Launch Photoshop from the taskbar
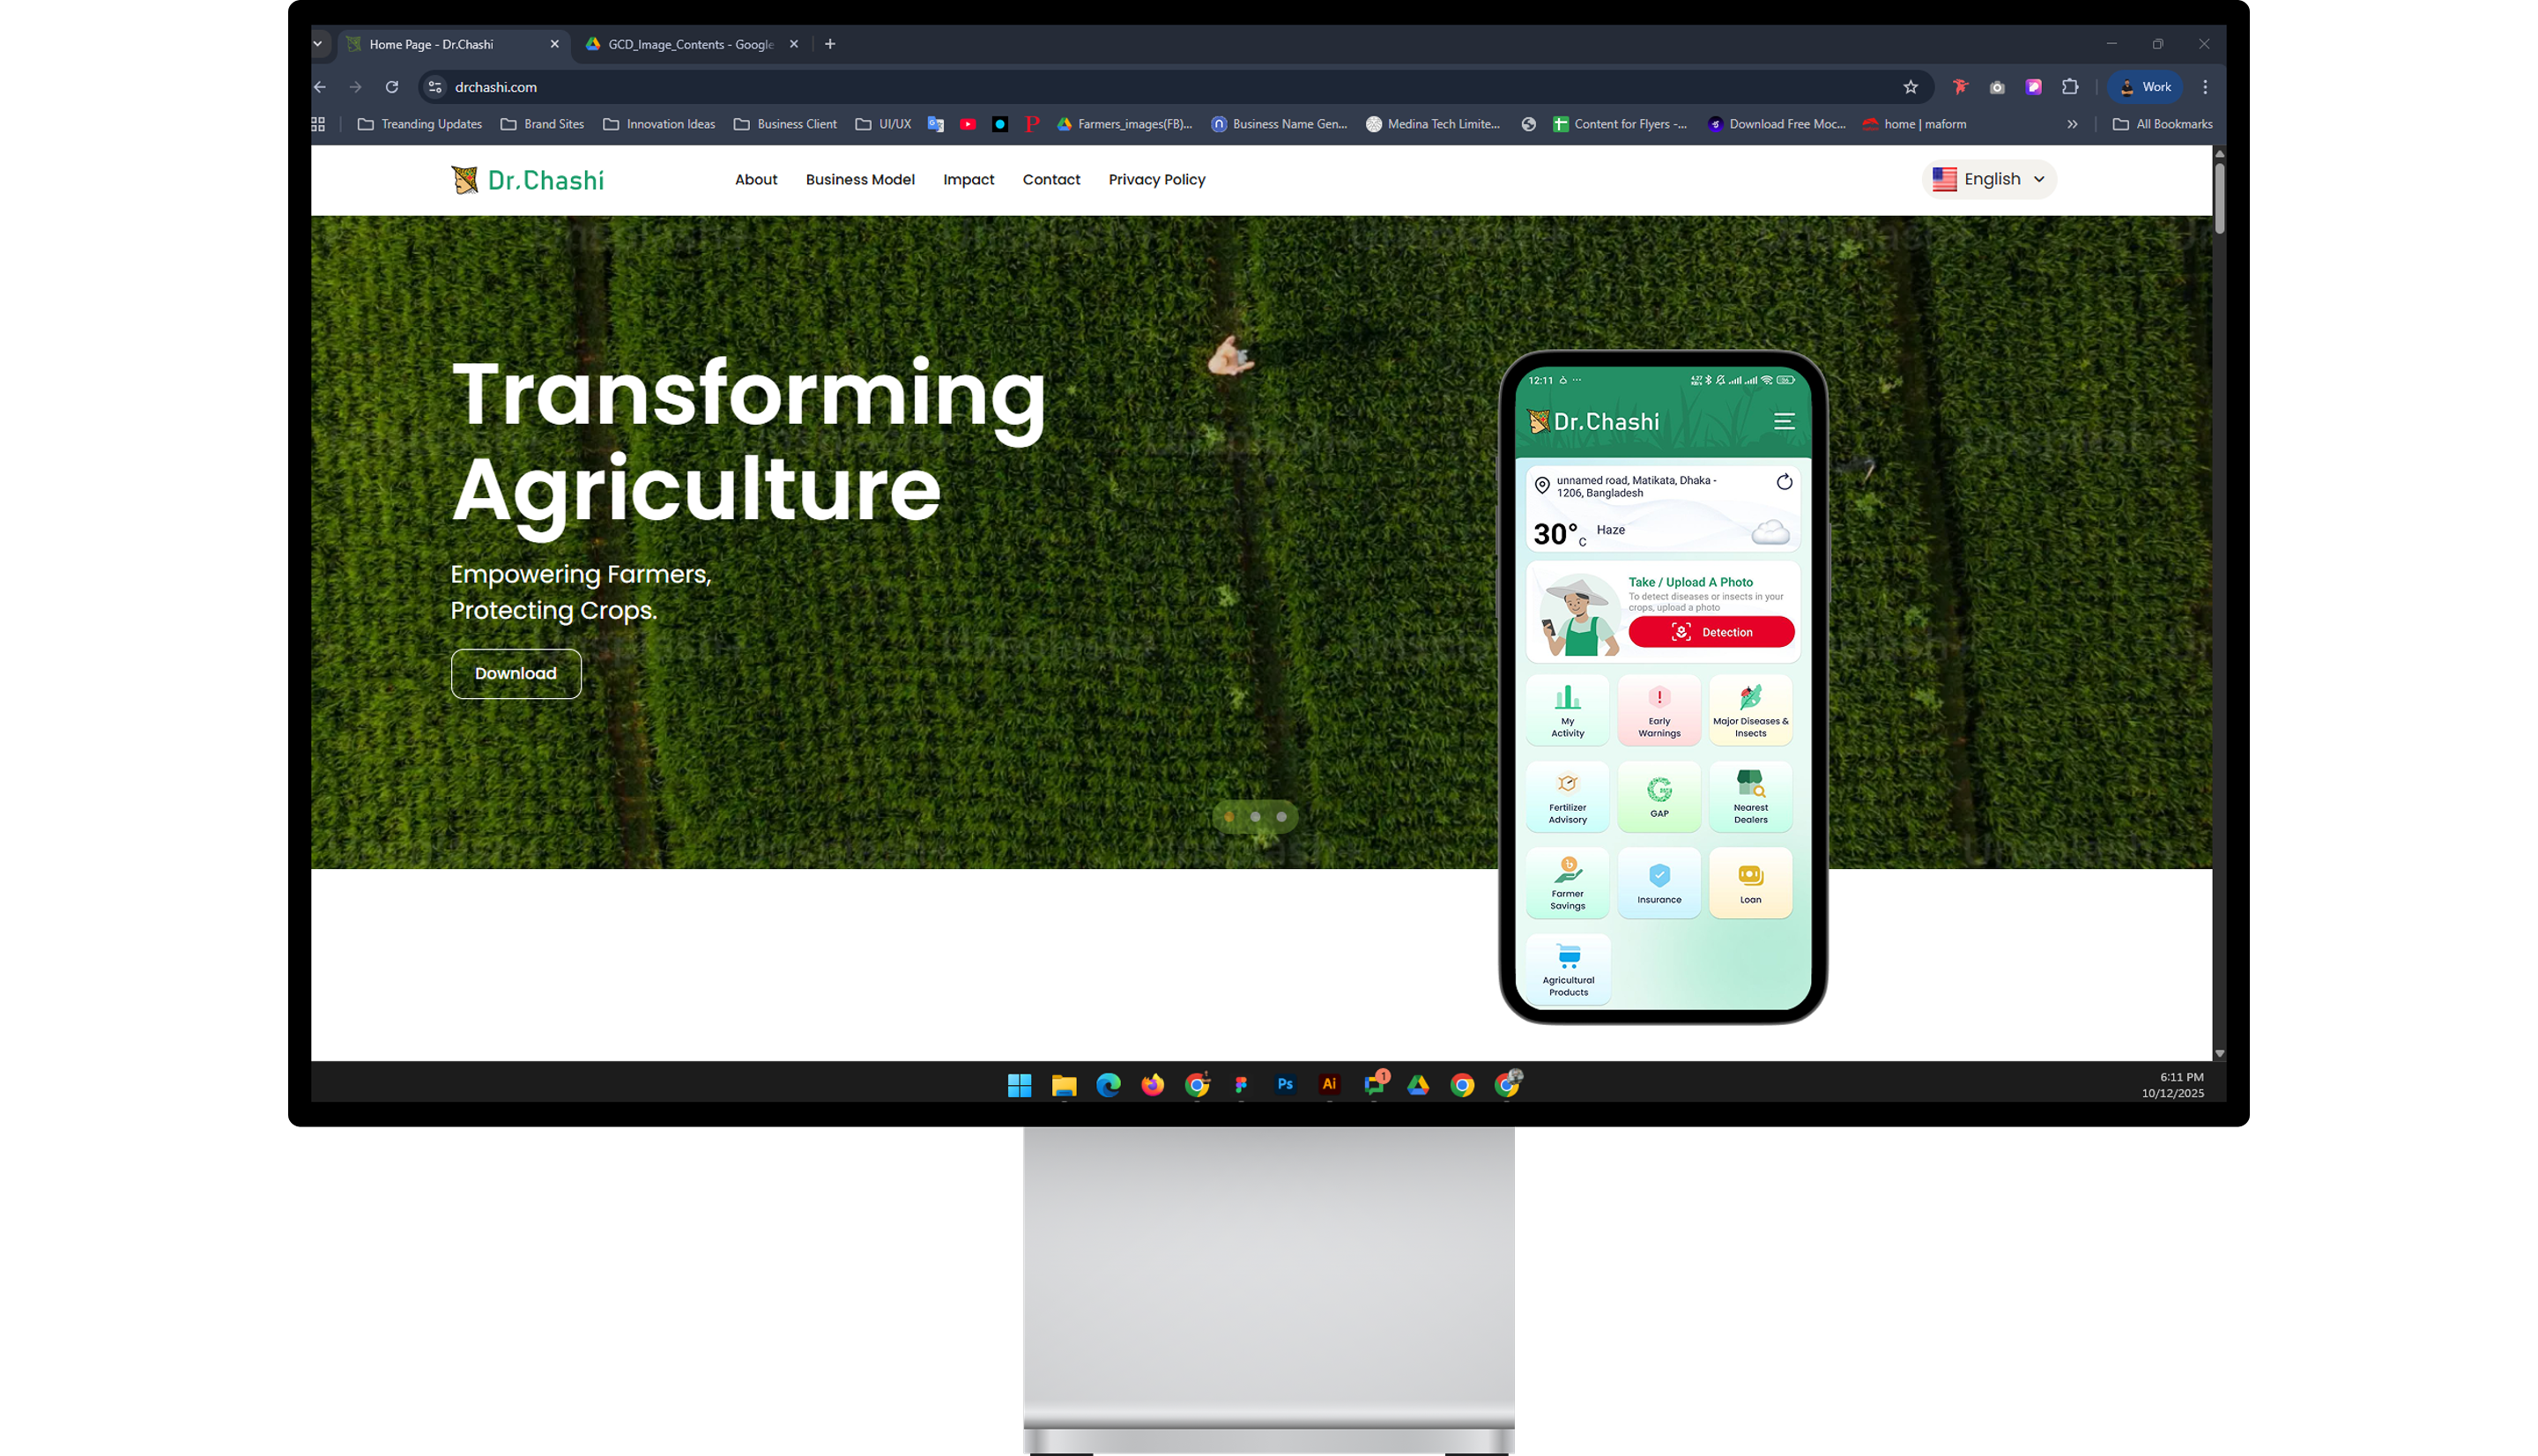The image size is (2538, 1456). 1285,1084
